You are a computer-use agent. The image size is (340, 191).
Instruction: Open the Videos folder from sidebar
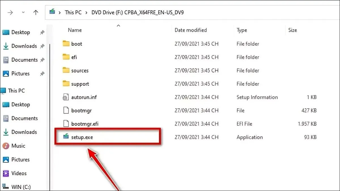point(19,173)
